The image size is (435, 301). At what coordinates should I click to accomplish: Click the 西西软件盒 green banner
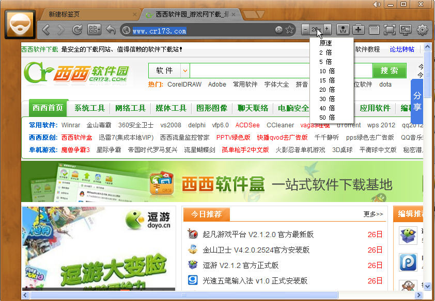(x=222, y=182)
